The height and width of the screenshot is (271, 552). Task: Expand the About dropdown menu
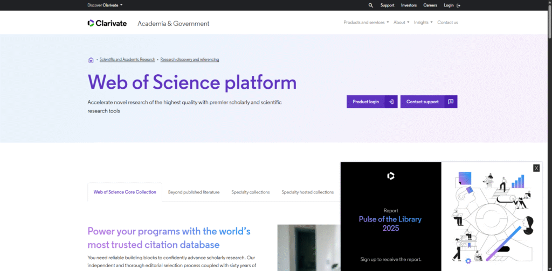pos(401,23)
